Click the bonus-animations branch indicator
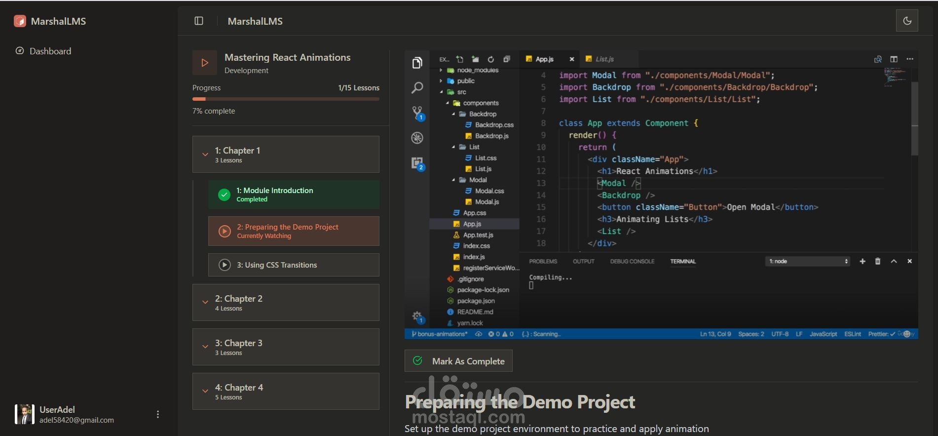This screenshot has height=436, width=938. pos(439,334)
